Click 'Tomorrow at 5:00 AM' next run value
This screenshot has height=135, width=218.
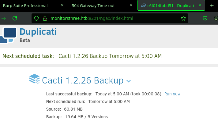[x=109, y=101]
